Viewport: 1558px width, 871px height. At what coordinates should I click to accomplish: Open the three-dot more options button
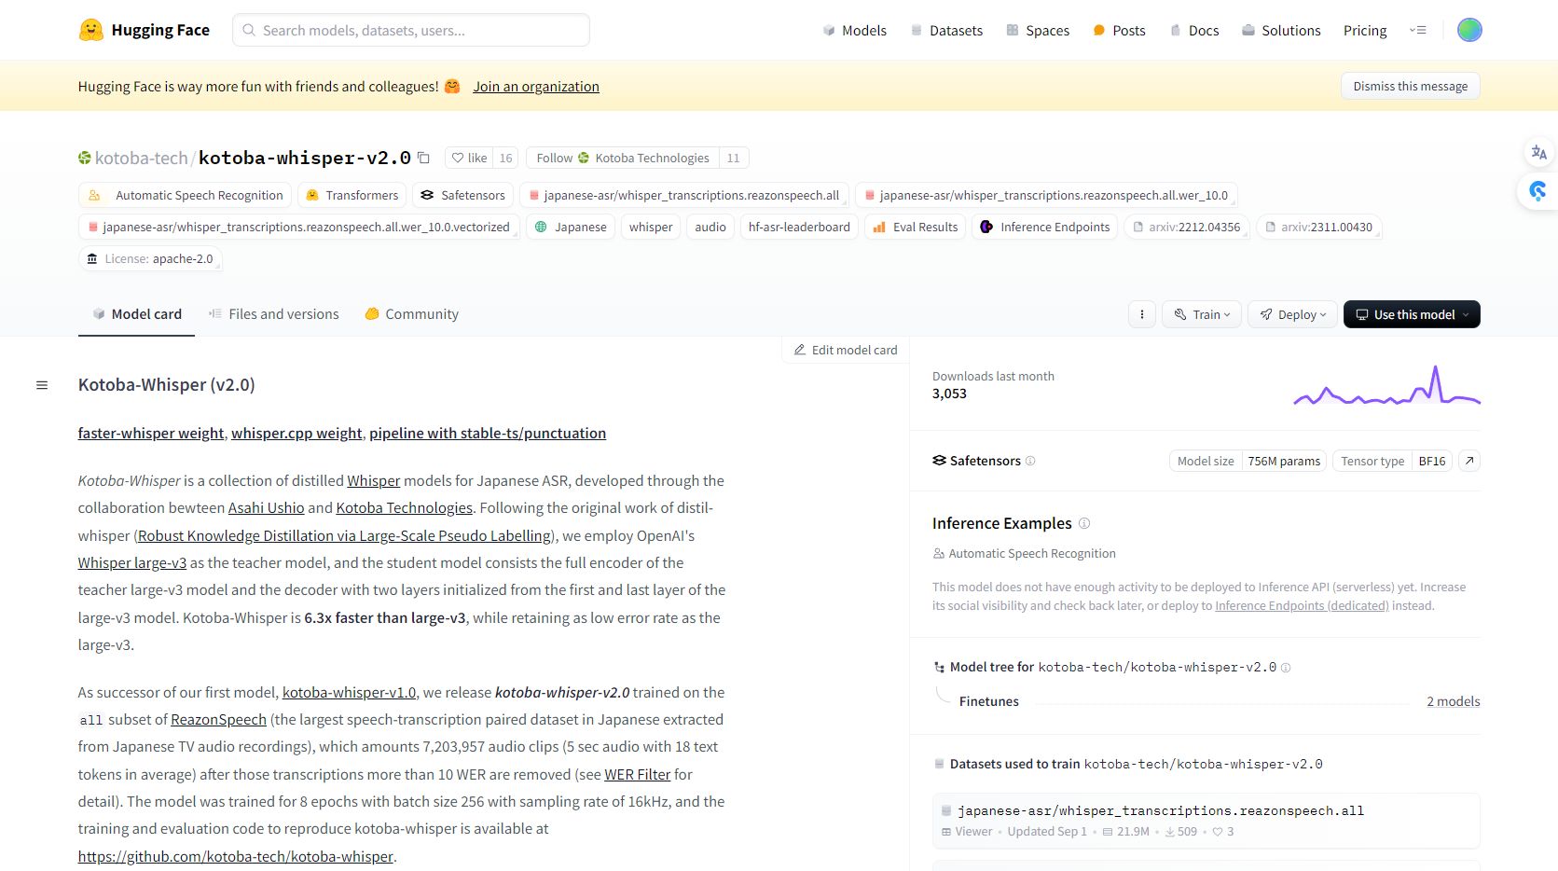[x=1141, y=314]
